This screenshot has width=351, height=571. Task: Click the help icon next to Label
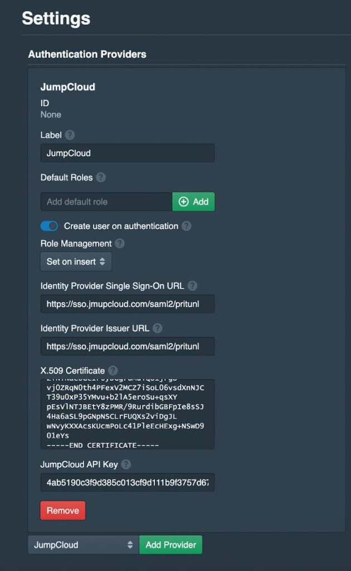pyautogui.click(x=70, y=135)
